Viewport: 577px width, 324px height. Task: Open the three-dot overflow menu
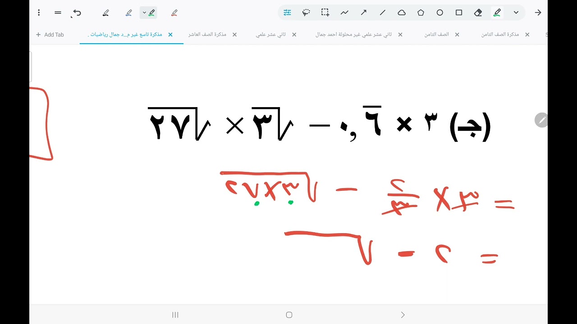click(x=39, y=13)
